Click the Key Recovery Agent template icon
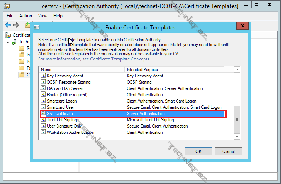 point(43,76)
